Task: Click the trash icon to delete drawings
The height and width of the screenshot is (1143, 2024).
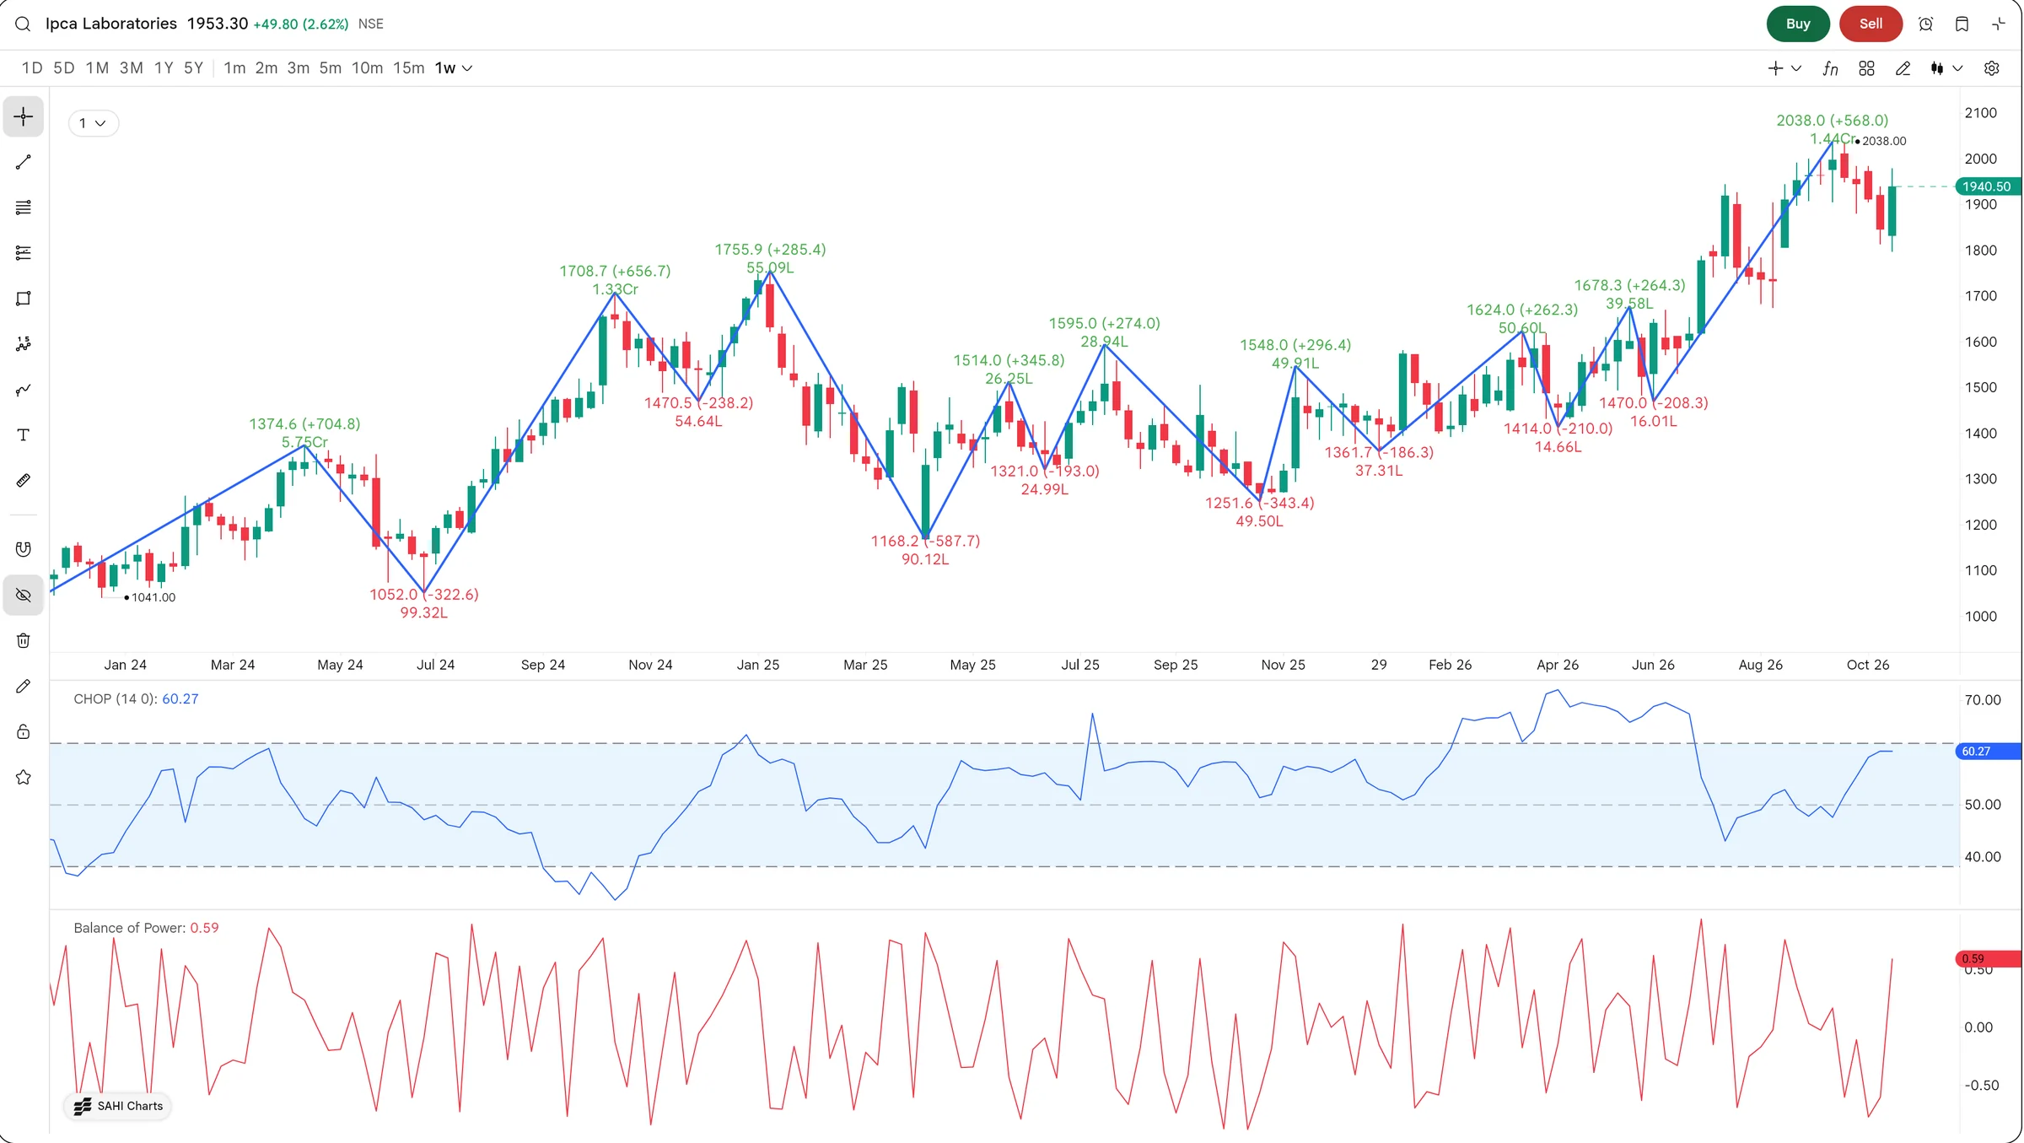Action: 24,641
